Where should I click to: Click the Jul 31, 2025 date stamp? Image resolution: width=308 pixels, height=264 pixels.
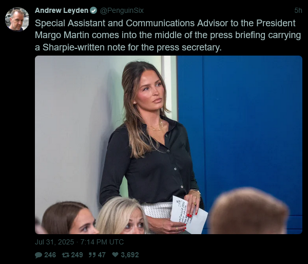pyautogui.click(x=54, y=242)
